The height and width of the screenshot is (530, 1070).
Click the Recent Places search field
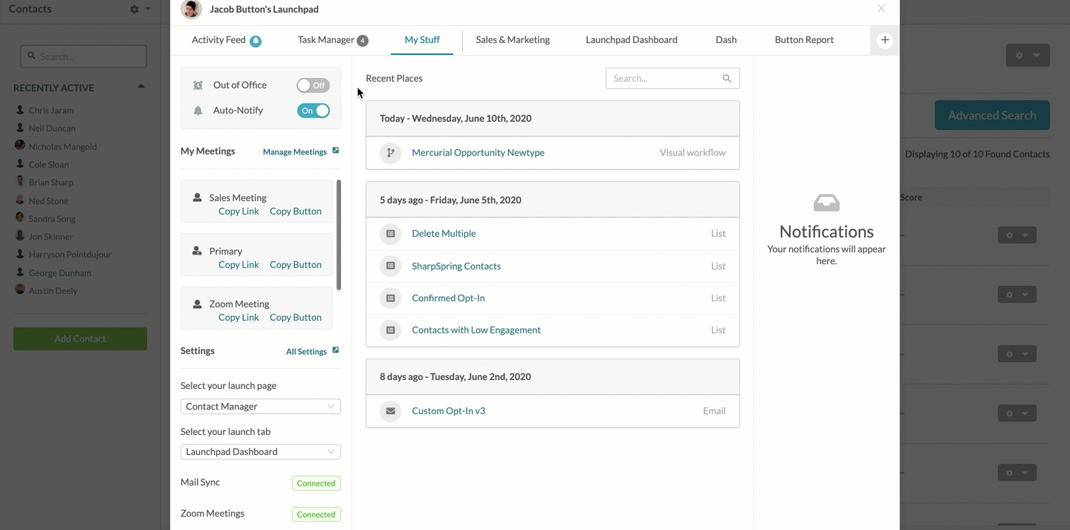672,79
